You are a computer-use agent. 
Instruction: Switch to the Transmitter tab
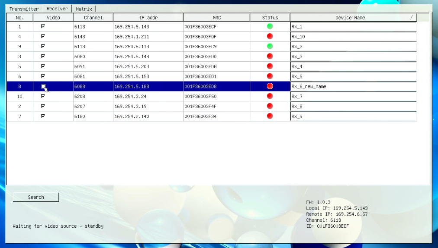point(24,9)
